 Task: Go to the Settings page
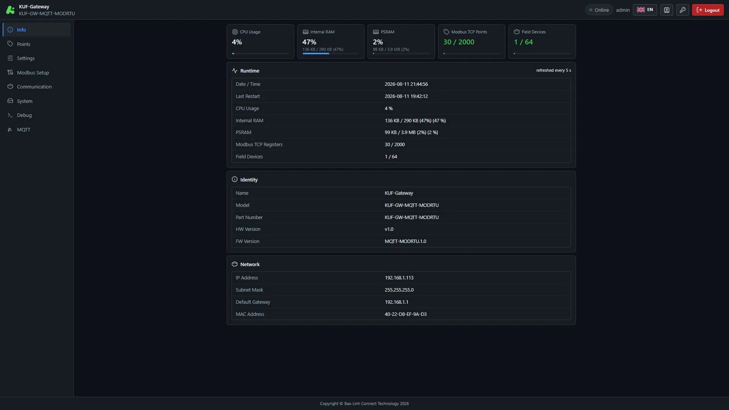36,58
